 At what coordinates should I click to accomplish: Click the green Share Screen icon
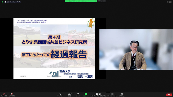86,94
